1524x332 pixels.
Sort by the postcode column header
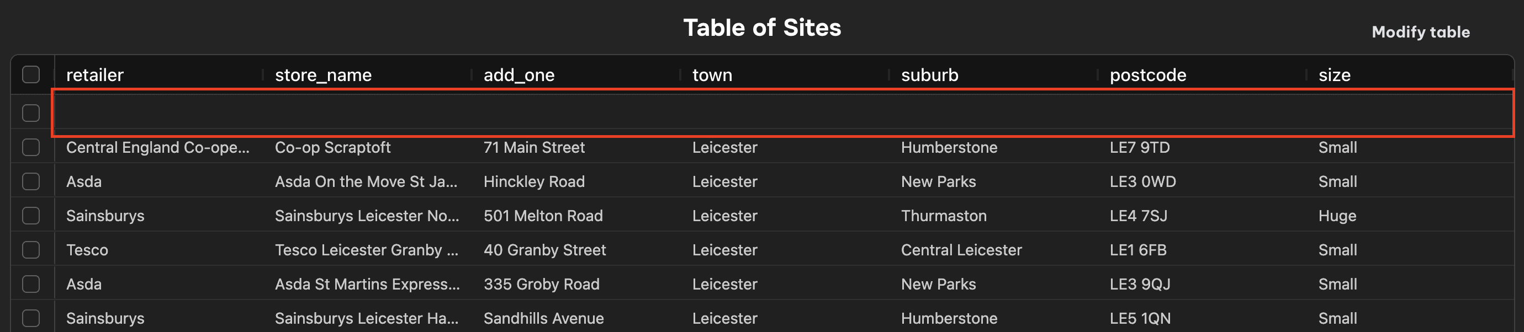coord(1148,75)
